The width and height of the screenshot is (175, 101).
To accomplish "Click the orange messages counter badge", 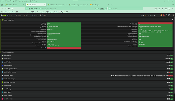I will [161, 15].
